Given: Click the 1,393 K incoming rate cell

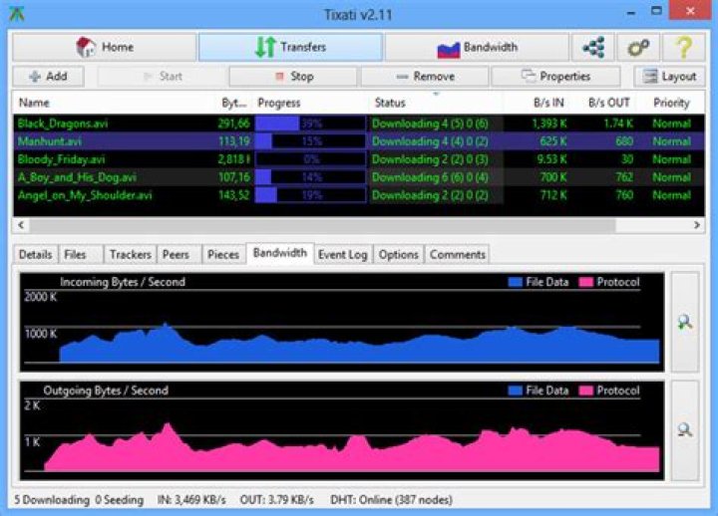Looking at the screenshot, I should pos(549,124).
